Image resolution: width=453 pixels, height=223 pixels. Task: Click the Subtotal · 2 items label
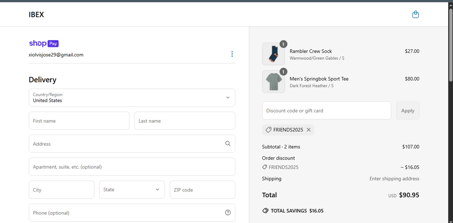coord(281,147)
